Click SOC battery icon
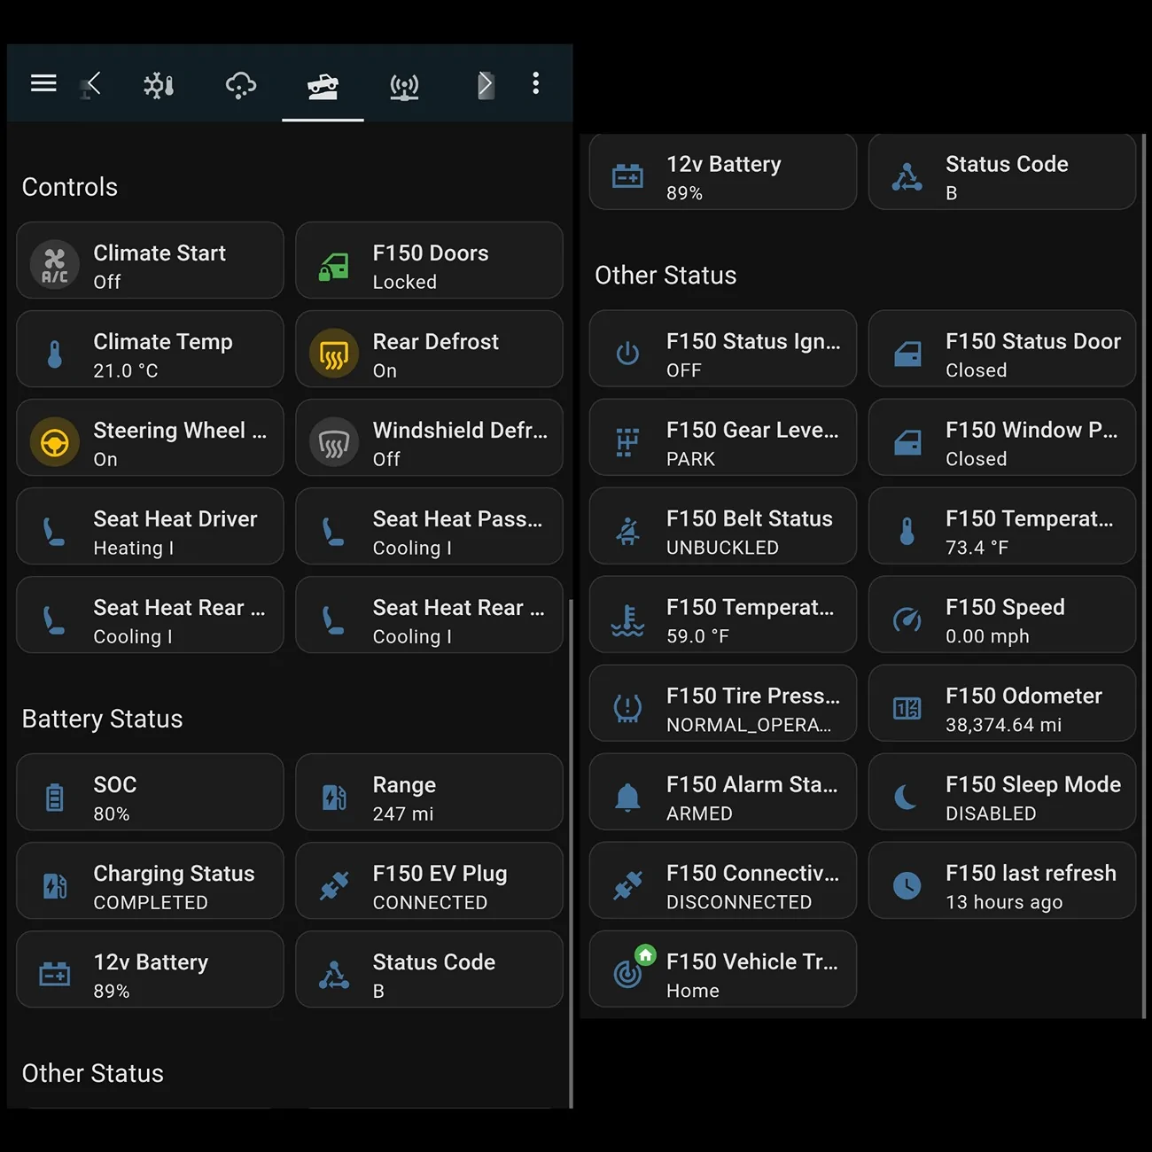 tap(55, 798)
